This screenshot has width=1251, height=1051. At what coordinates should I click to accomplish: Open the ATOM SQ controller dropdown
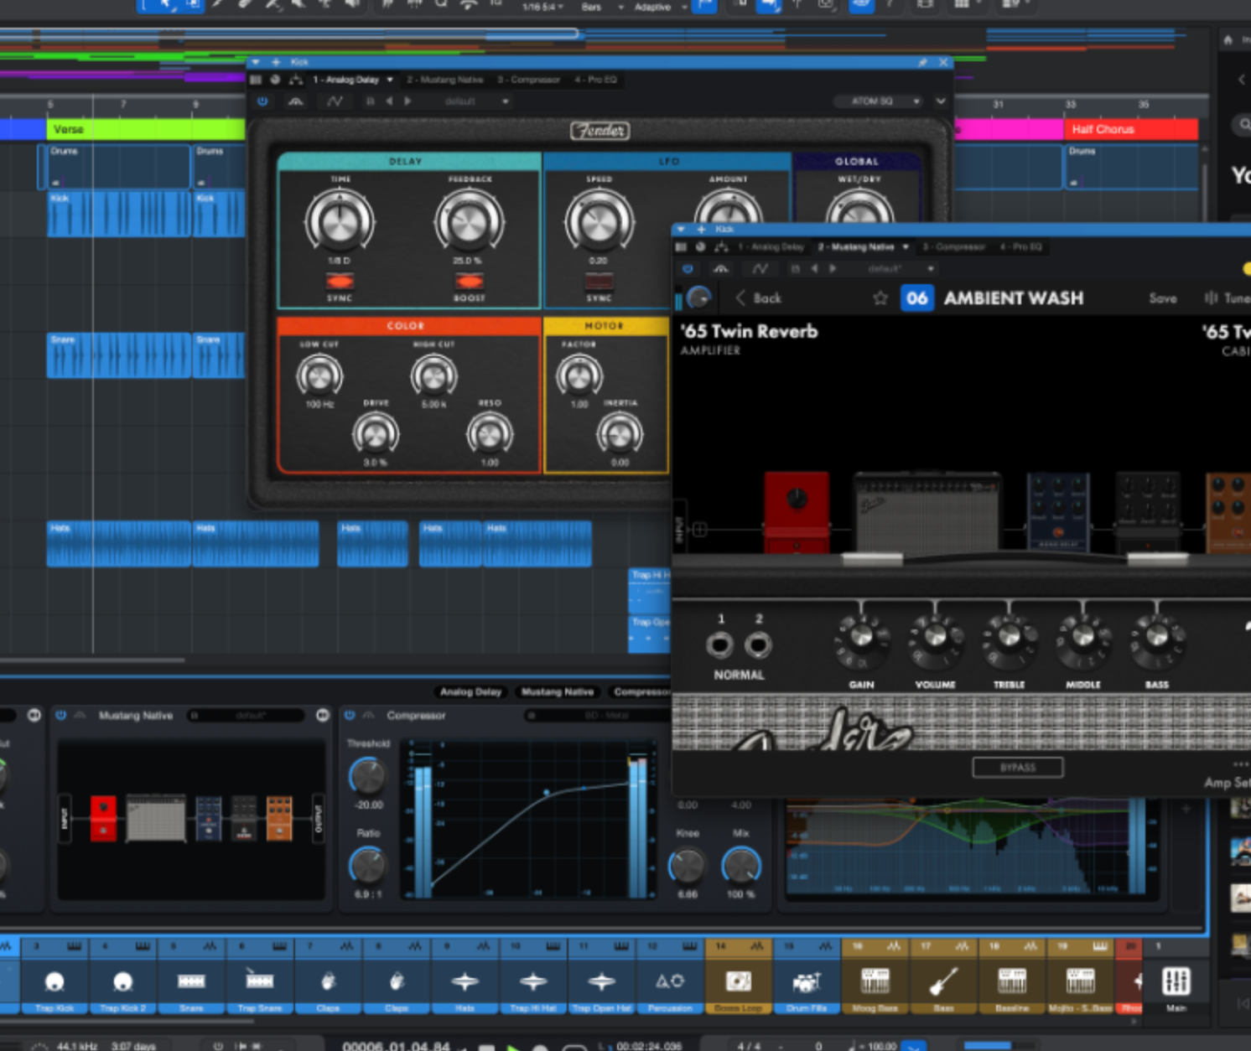point(877,101)
